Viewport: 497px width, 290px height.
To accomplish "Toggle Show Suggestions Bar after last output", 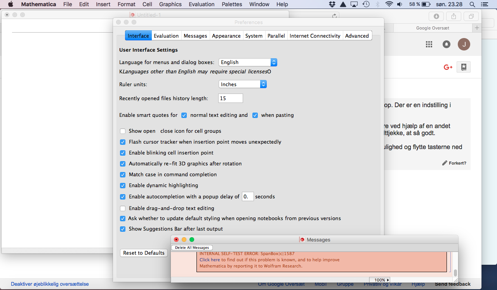I will (123, 229).
